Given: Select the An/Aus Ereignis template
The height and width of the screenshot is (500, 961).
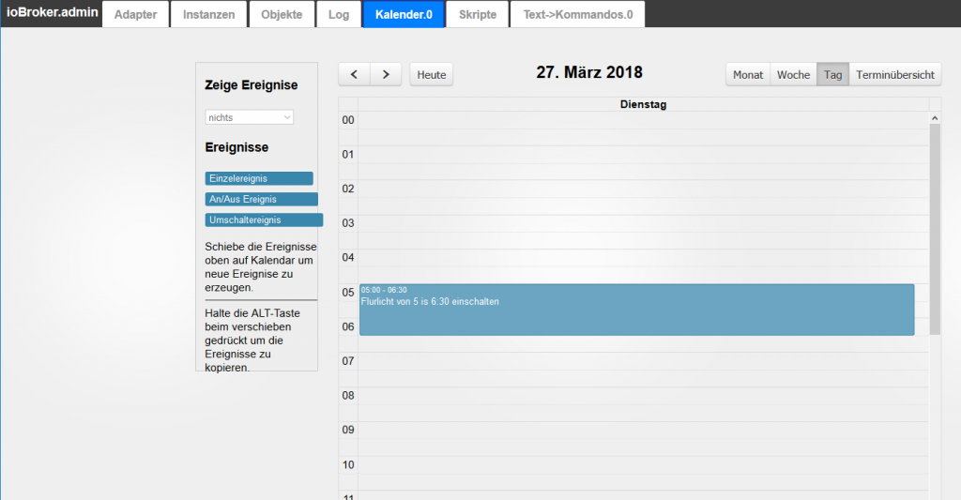Looking at the screenshot, I should click(261, 199).
